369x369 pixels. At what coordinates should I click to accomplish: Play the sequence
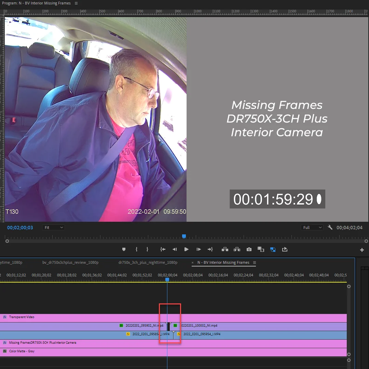(x=187, y=249)
